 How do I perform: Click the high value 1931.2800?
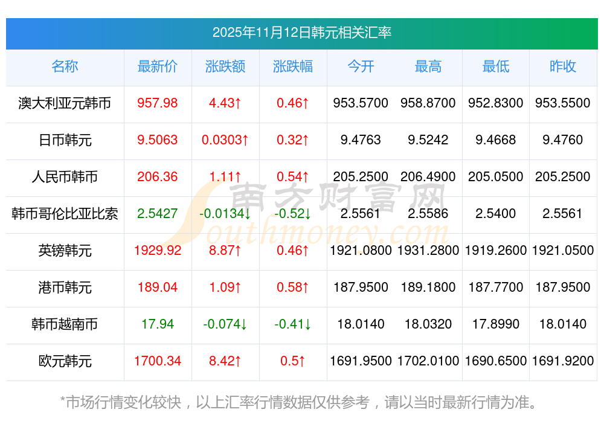(x=428, y=251)
